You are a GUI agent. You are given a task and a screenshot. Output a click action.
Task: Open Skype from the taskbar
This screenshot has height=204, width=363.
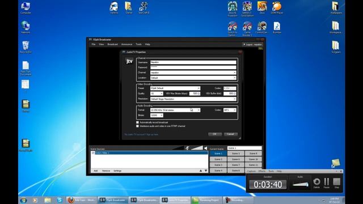click(x=60, y=200)
